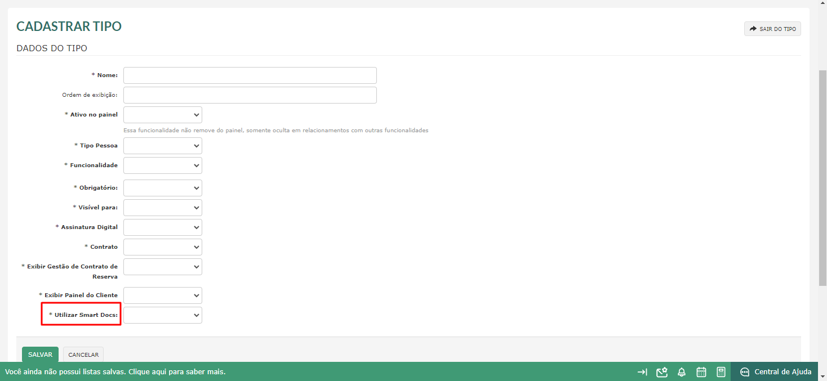Click the Salvar button
The width and height of the screenshot is (827, 381).
[40, 355]
